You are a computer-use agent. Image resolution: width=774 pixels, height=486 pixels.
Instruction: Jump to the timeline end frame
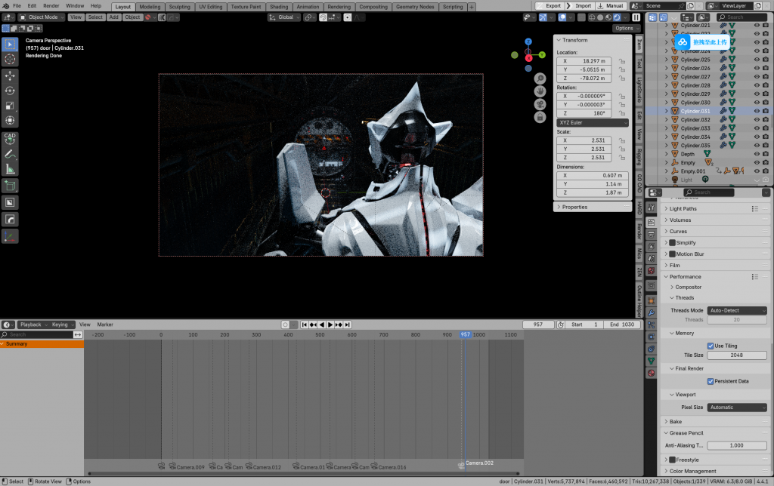coord(348,325)
